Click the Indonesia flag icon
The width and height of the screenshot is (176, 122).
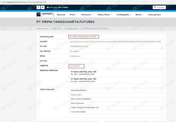155,7
